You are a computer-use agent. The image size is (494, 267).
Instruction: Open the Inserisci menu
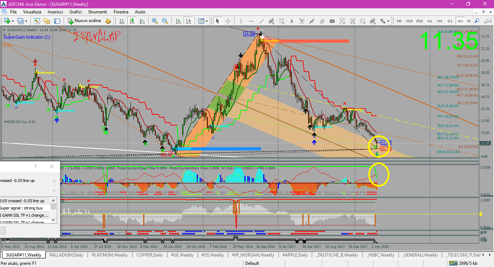[55, 12]
